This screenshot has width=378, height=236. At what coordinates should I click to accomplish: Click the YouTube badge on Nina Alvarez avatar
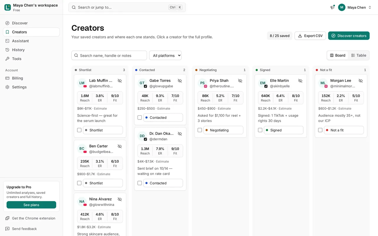tap(85, 205)
